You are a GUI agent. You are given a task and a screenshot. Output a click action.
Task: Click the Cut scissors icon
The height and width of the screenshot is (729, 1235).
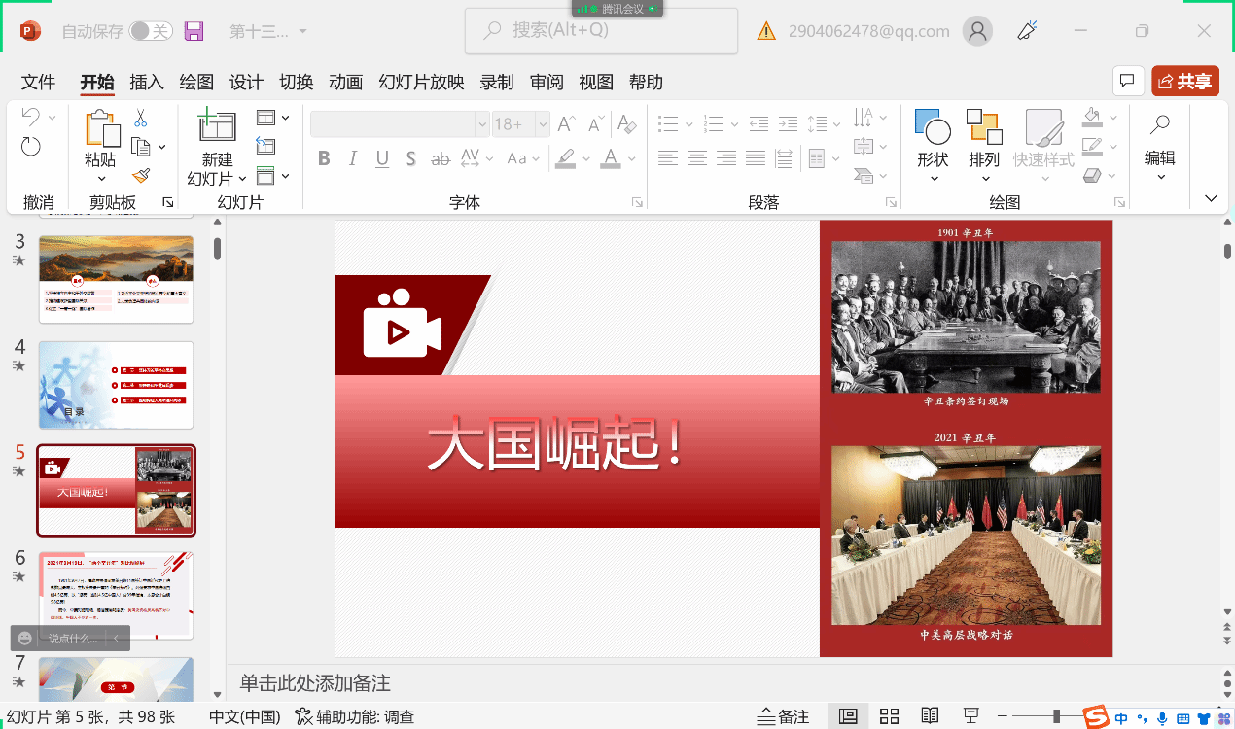coord(141,119)
